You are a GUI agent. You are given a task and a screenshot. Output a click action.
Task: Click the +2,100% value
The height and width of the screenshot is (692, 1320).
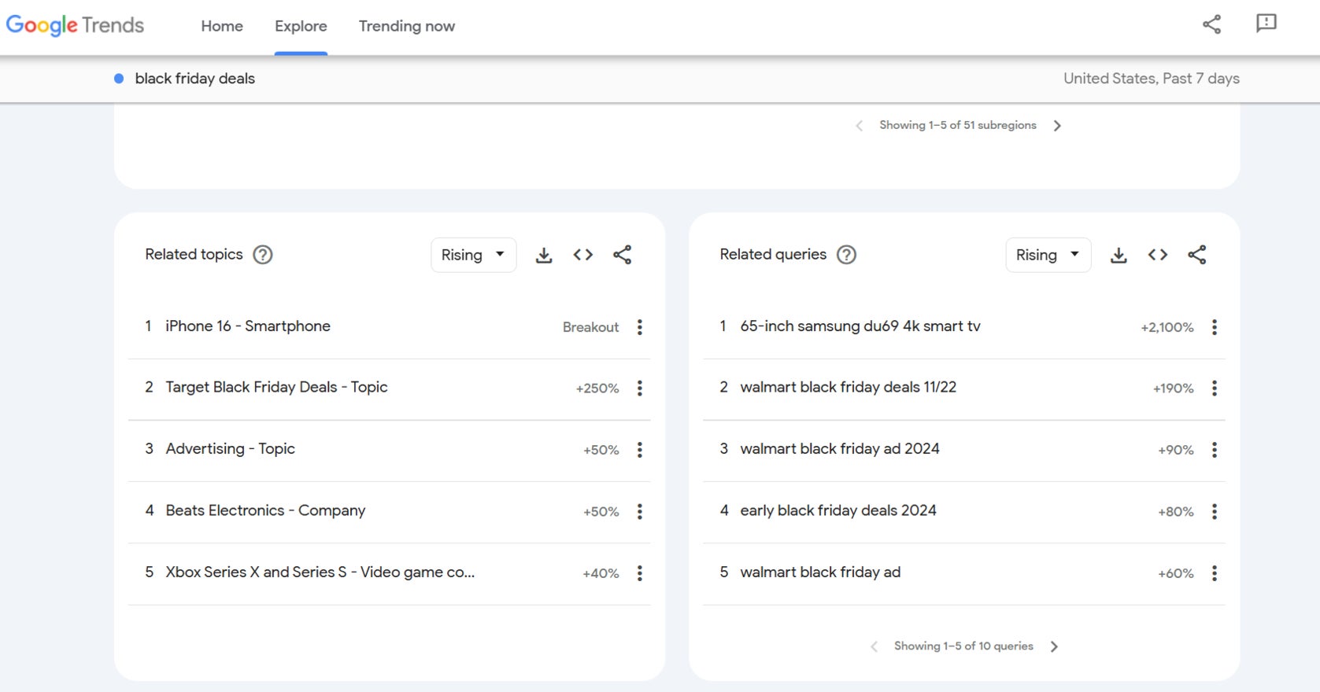(1167, 327)
